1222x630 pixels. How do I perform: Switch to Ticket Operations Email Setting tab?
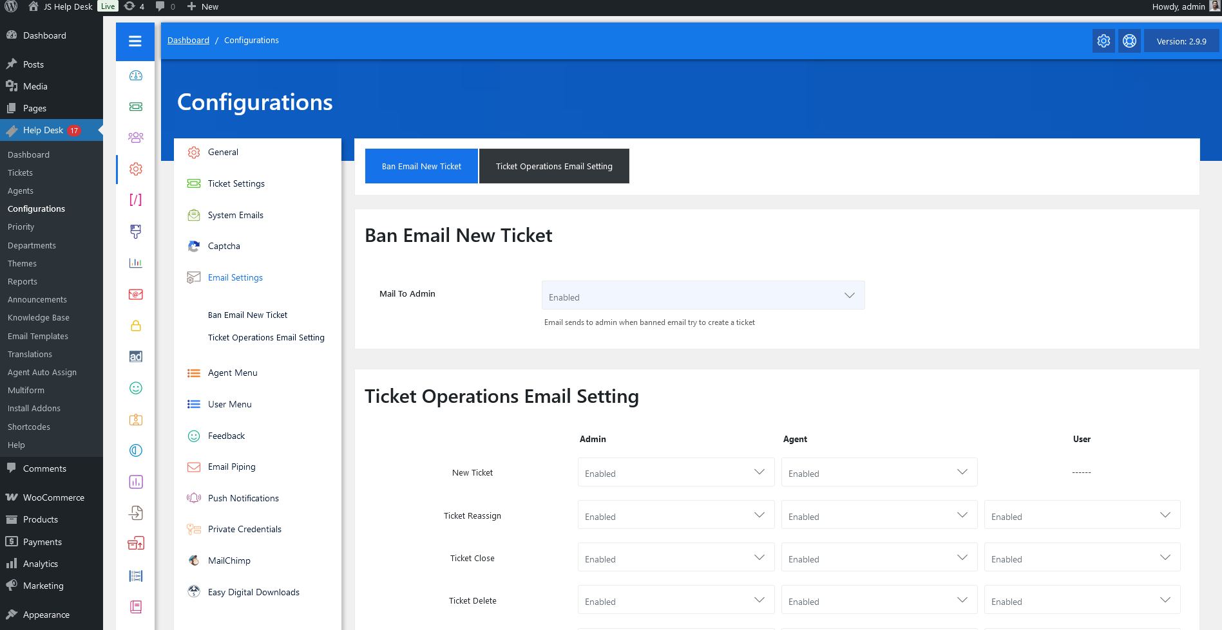[x=554, y=166]
